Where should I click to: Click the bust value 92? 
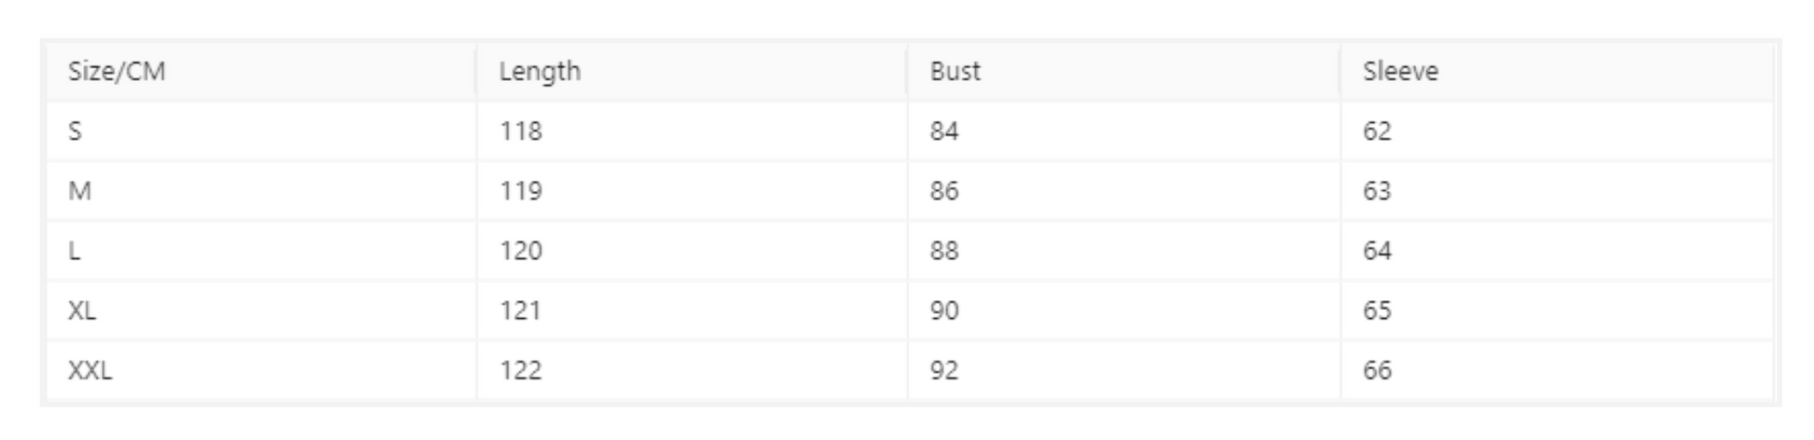(943, 371)
